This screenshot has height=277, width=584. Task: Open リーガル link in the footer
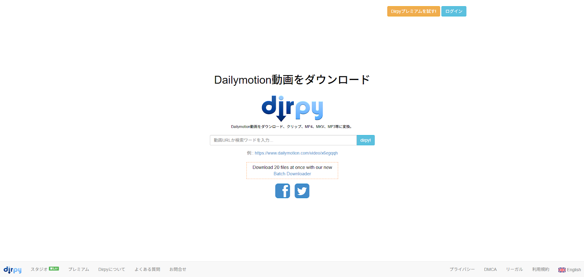[x=514, y=269]
